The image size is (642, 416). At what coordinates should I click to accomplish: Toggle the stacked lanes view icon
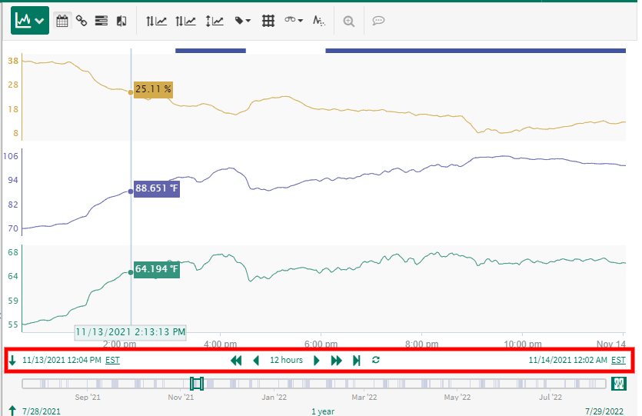101,21
